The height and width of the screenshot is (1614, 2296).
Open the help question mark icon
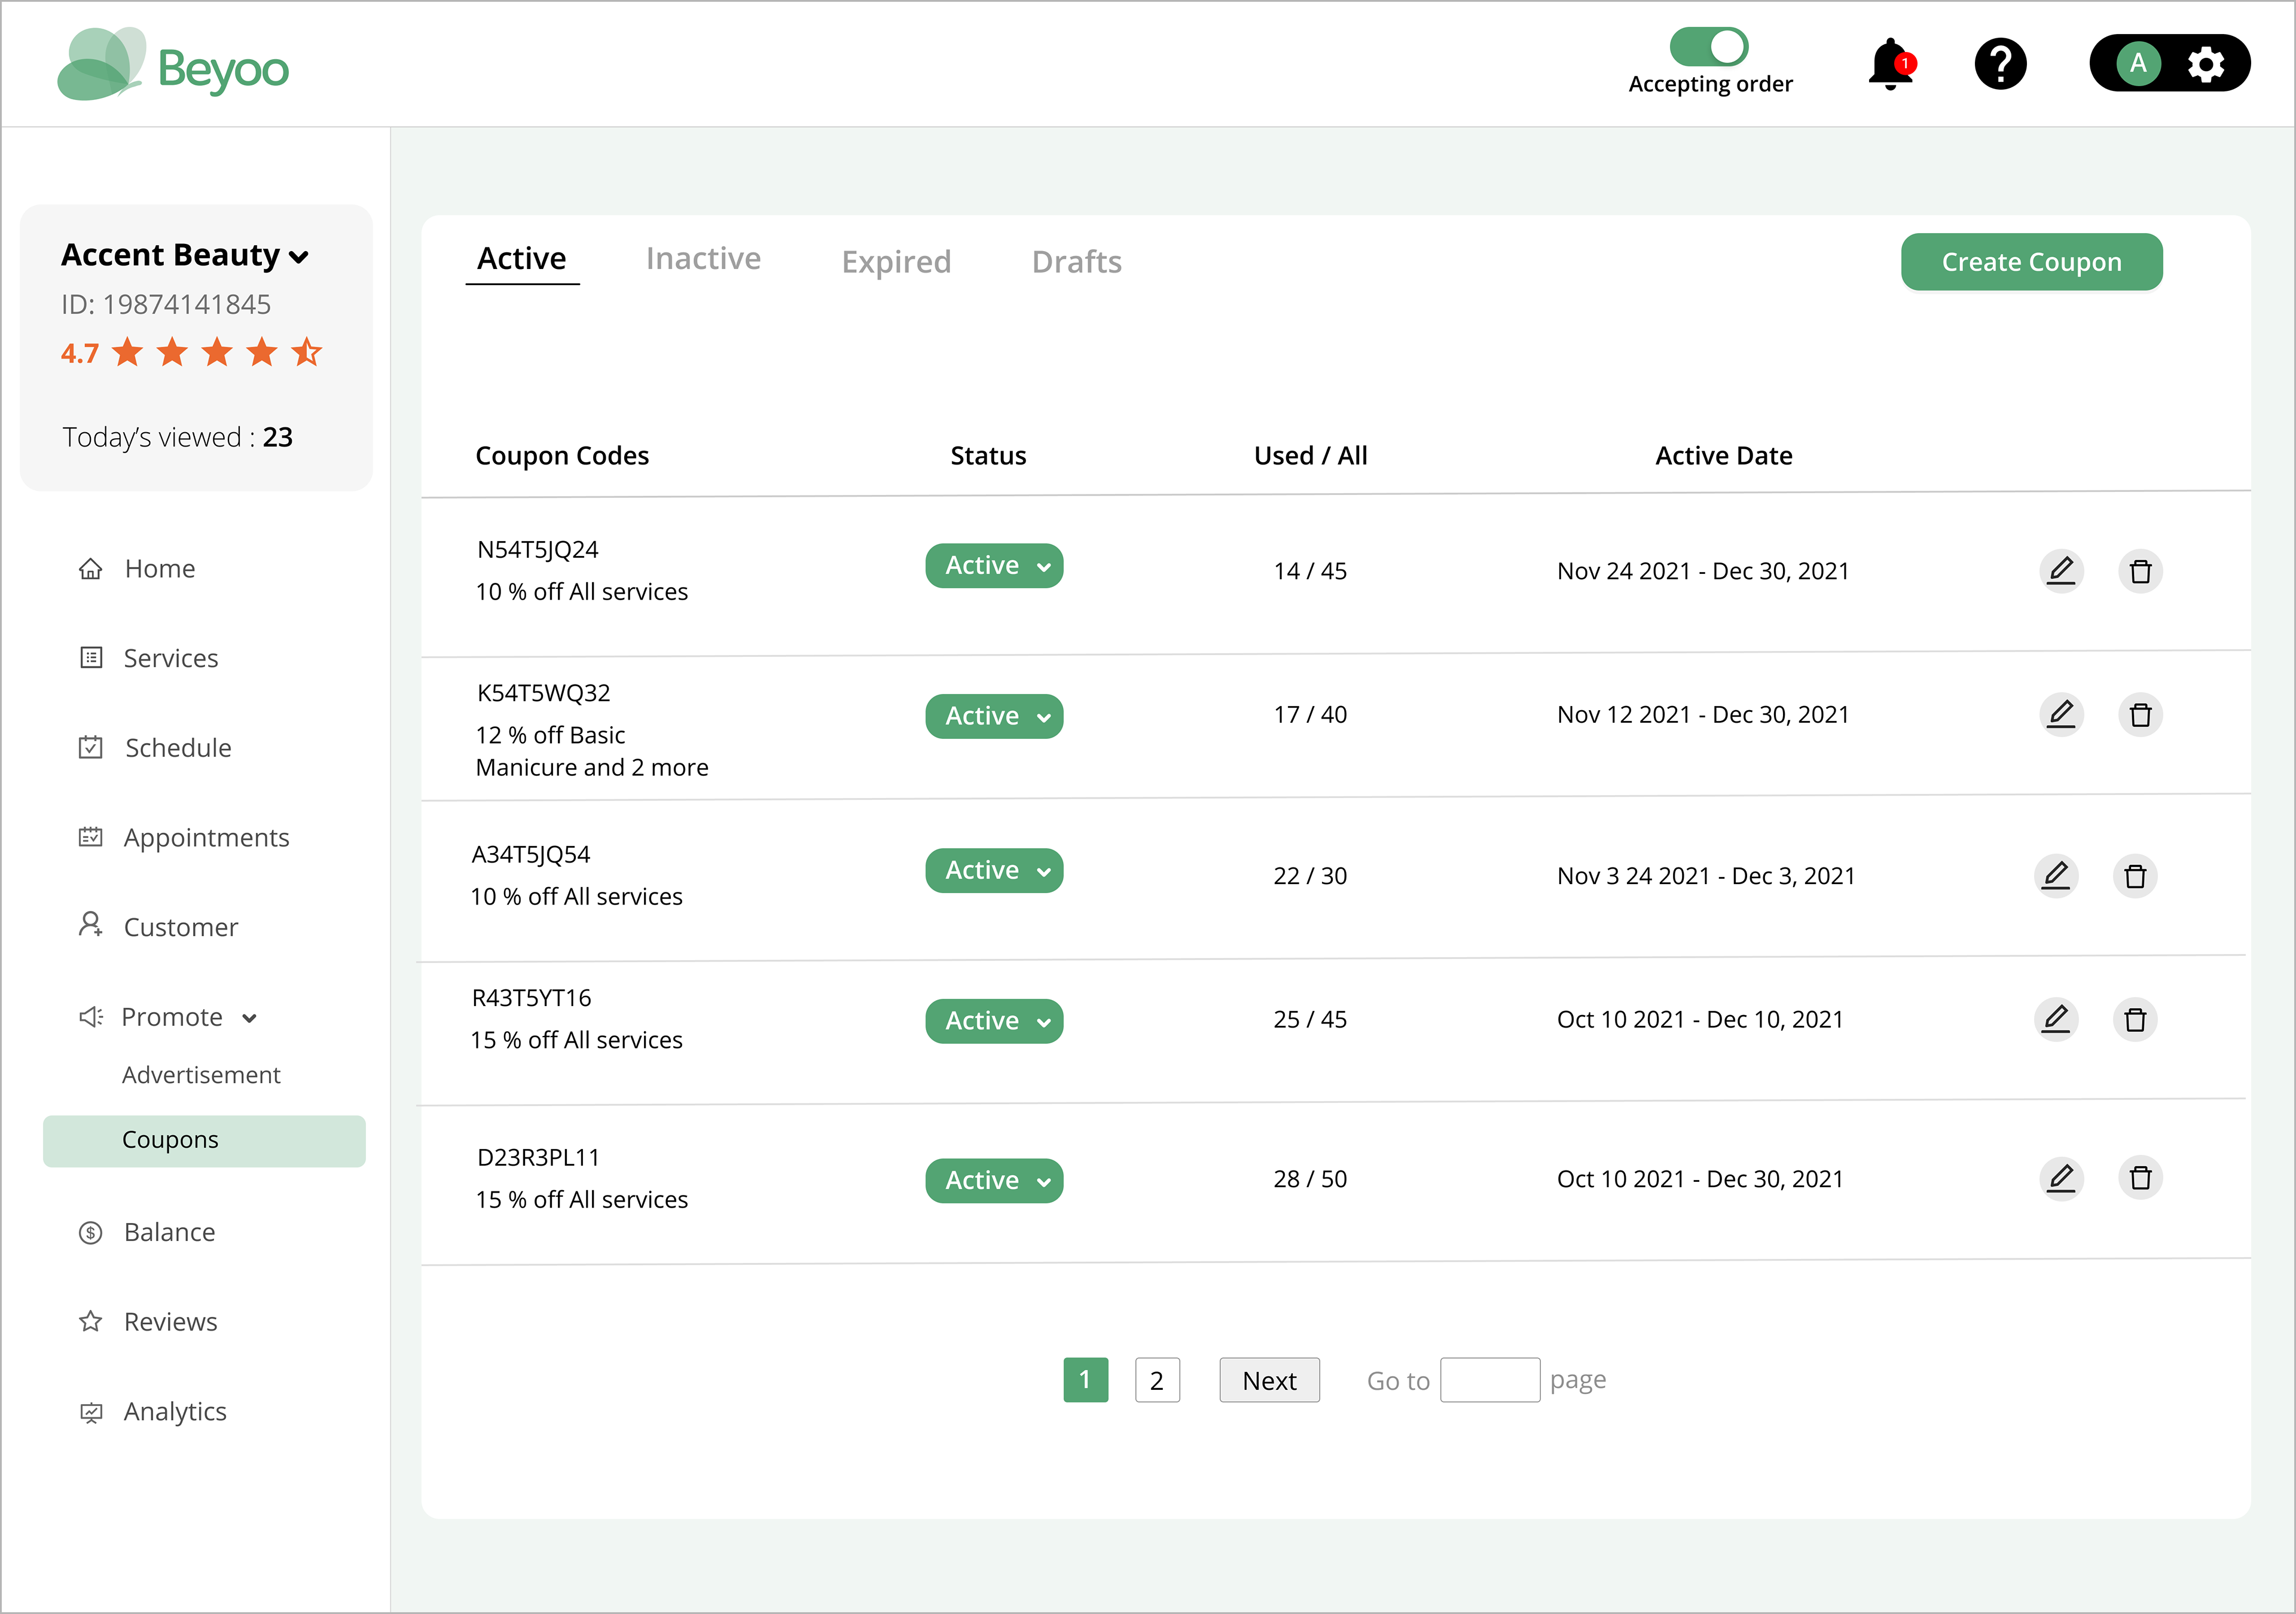[x=2000, y=64]
